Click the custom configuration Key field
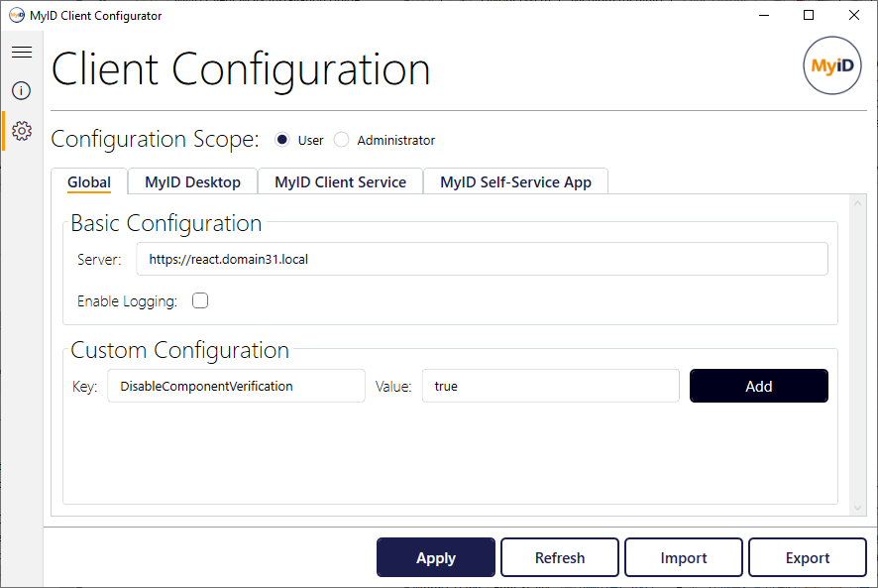Image resolution: width=878 pixels, height=588 pixels. (236, 386)
